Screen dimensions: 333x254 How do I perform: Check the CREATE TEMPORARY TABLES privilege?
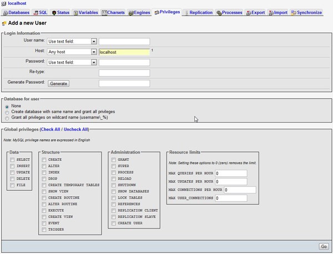44,185
